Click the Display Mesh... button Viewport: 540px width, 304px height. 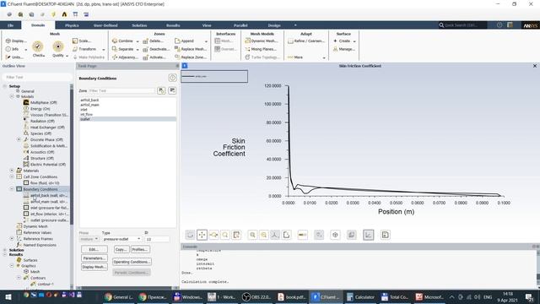[x=94, y=267]
